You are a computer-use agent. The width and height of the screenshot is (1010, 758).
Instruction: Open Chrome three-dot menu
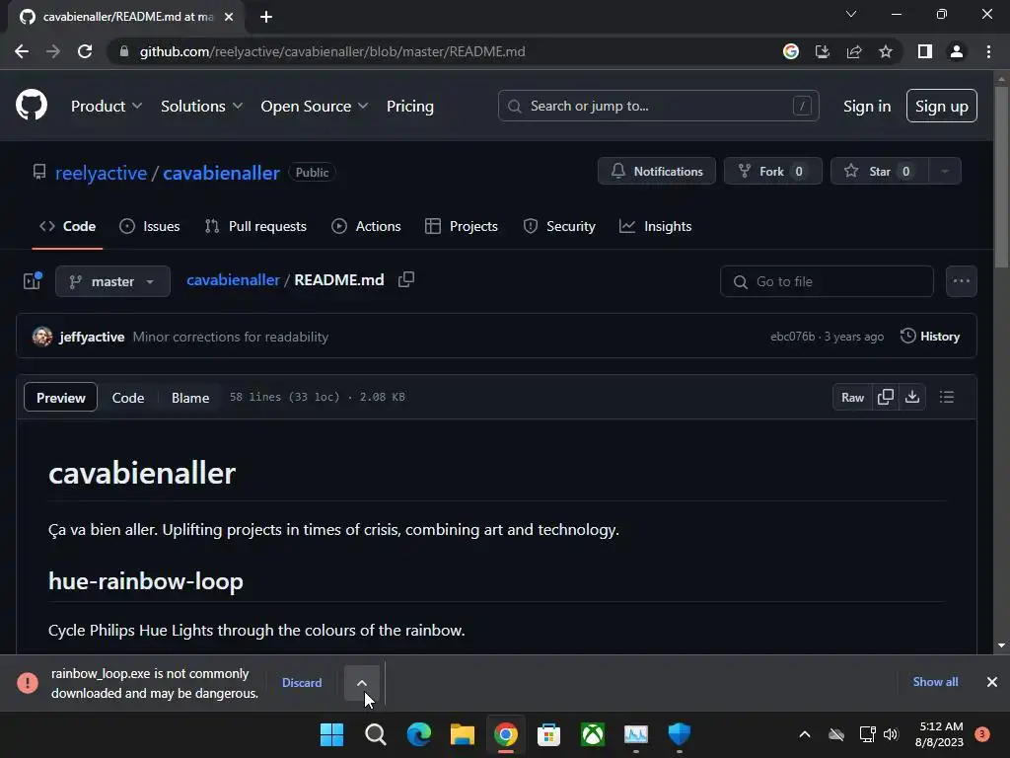tap(988, 51)
